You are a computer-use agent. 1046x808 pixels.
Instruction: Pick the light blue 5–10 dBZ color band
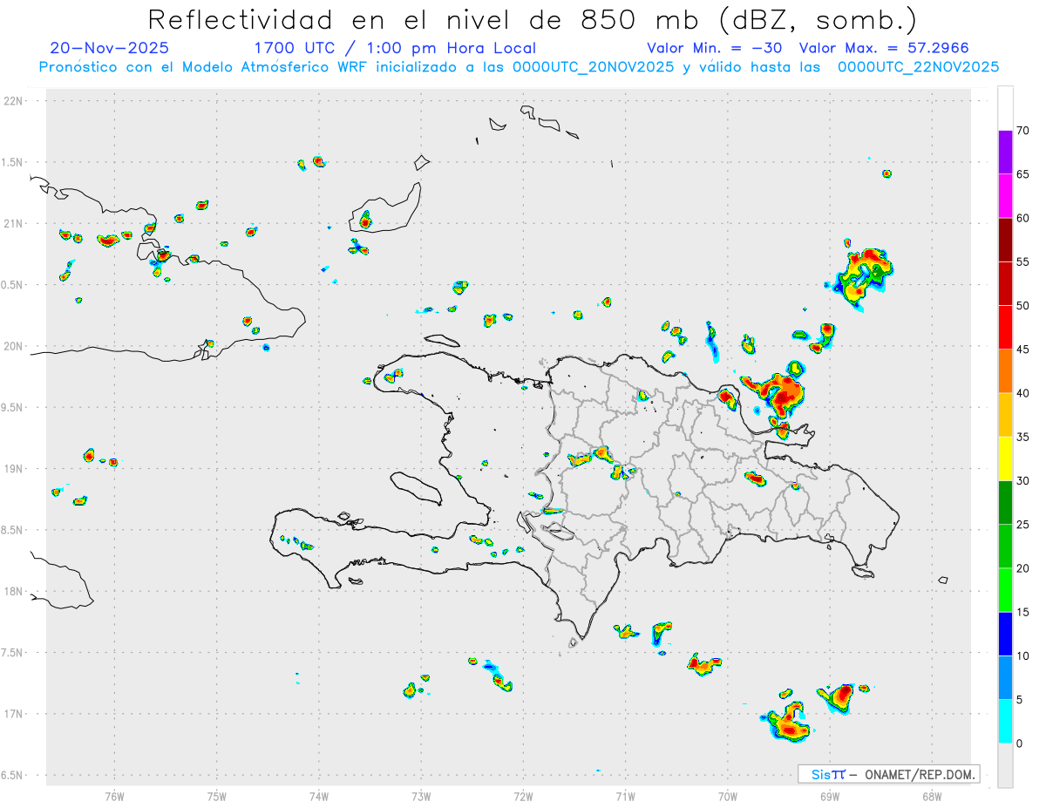click(1005, 678)
